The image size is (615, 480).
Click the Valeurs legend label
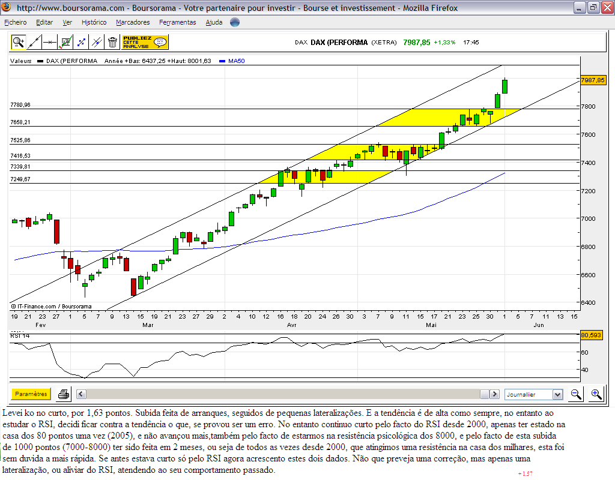(x=21, y=61)
